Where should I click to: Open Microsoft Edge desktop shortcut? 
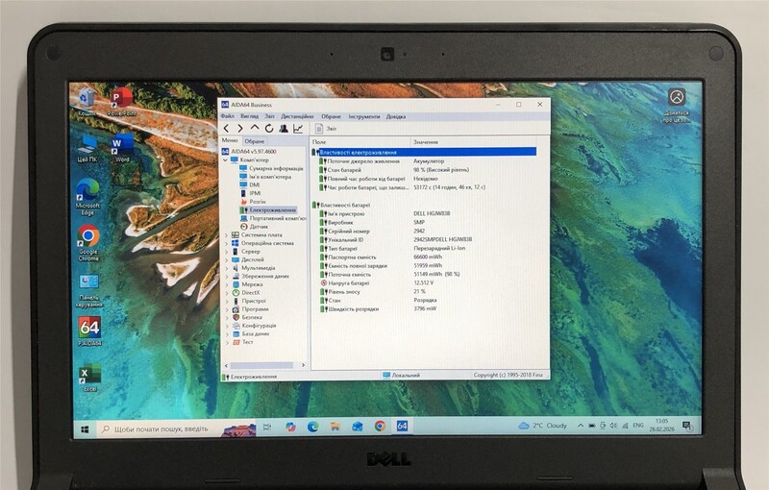pyautogui.click(x=87, y=197)
